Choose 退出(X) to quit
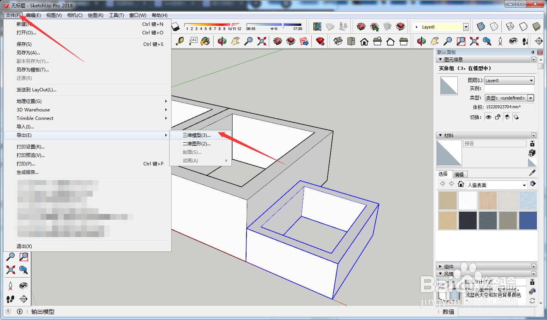The width and height of the screenshot is (547, 320). (87, 246)
